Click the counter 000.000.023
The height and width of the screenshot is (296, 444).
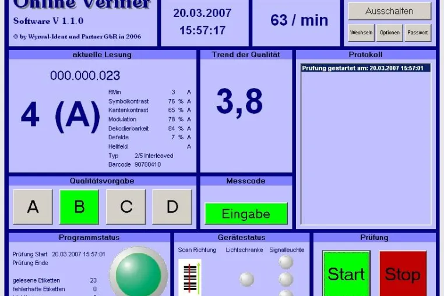point(85,76)
